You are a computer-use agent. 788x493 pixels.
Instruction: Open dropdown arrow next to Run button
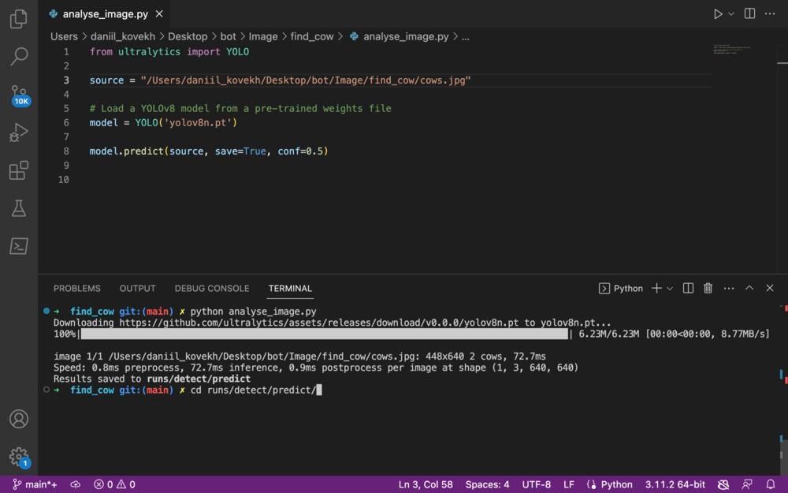731,14
